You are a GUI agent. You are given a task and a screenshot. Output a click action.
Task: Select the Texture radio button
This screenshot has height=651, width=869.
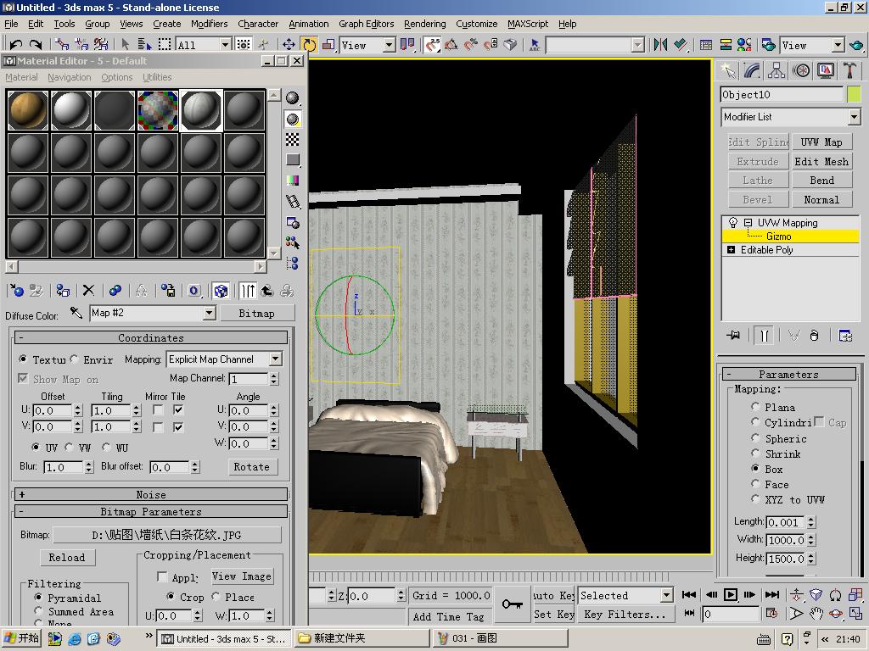pyautogui.click(x=23, y=359)
